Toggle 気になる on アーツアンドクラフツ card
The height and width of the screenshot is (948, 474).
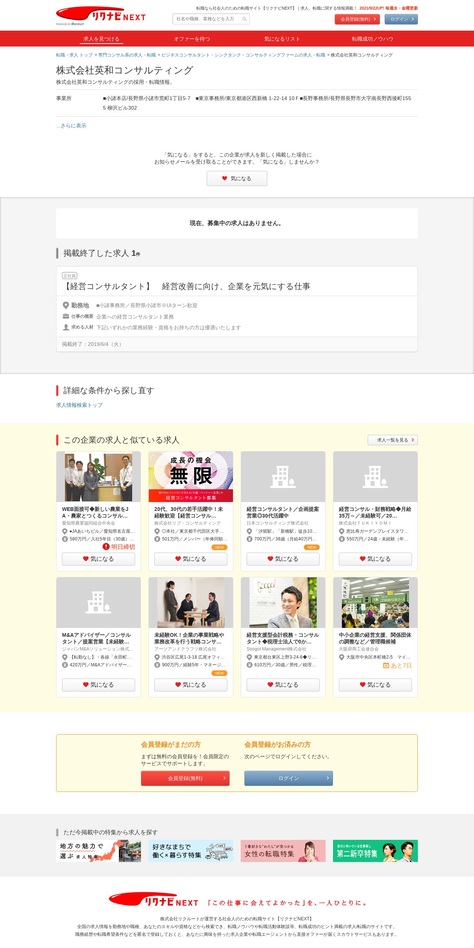191,685
